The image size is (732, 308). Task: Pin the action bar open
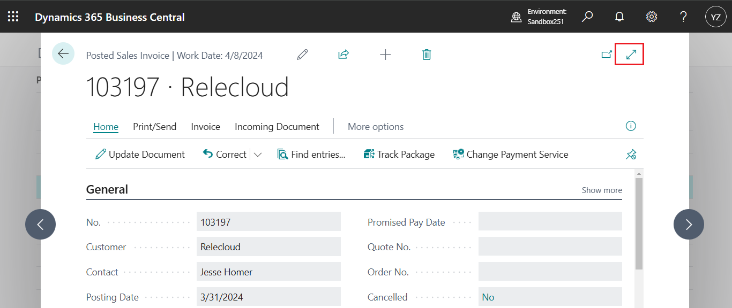(x=631, y=154)
